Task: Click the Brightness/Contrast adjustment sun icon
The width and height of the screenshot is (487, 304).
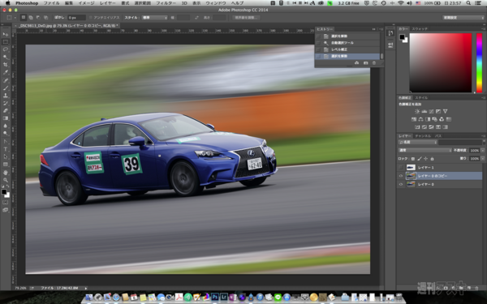Action: (x=417, y=111)
